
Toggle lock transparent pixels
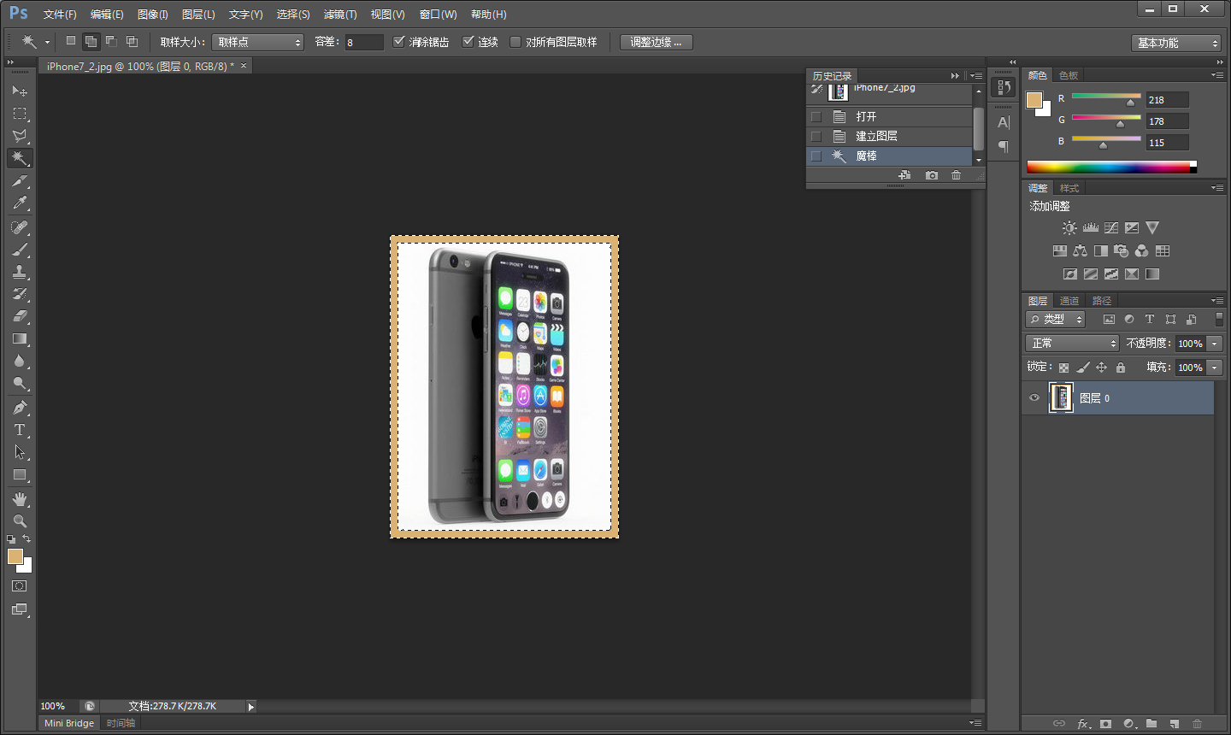point(1063,367)
